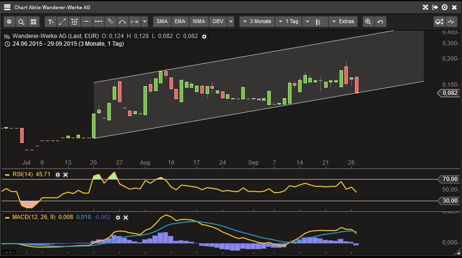Viewport: 462px width, 258px height.
Task: Add OBV indicator
Action: point(218,22)
